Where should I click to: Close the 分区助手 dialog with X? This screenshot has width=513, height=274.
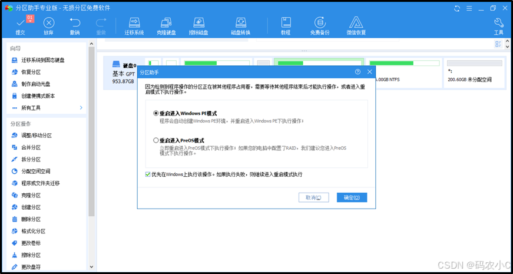[370, 72]
